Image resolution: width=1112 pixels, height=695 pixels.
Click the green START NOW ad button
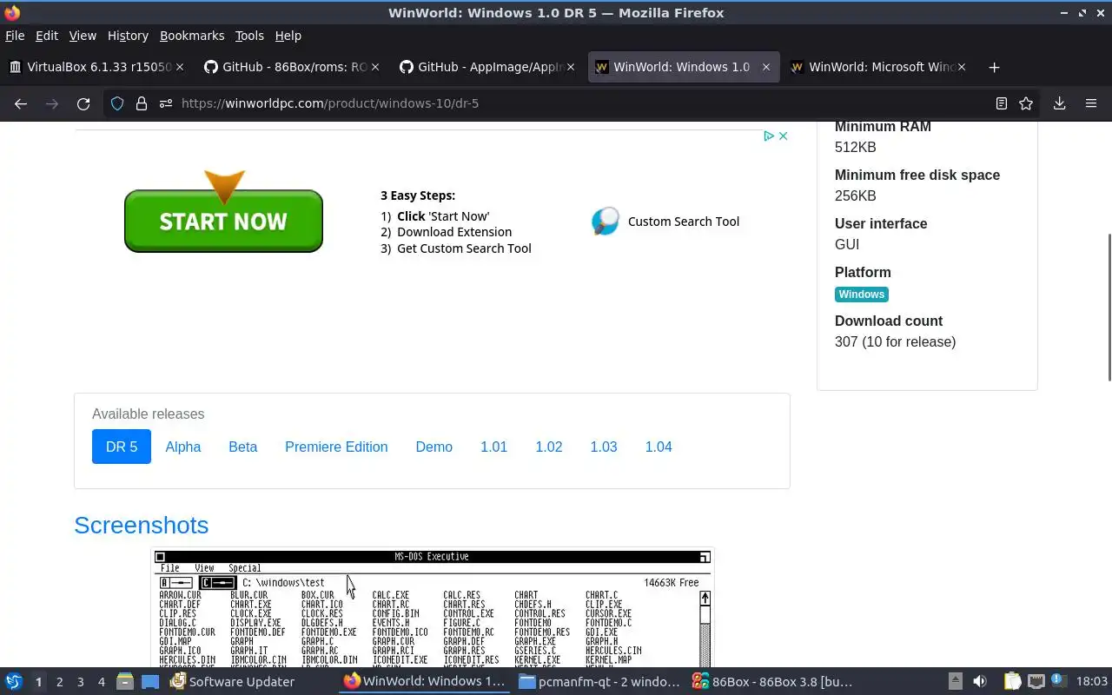223,222
